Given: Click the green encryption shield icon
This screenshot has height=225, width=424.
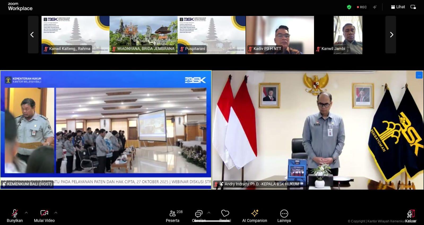Looking at the screenshot, I should (349, 7).
